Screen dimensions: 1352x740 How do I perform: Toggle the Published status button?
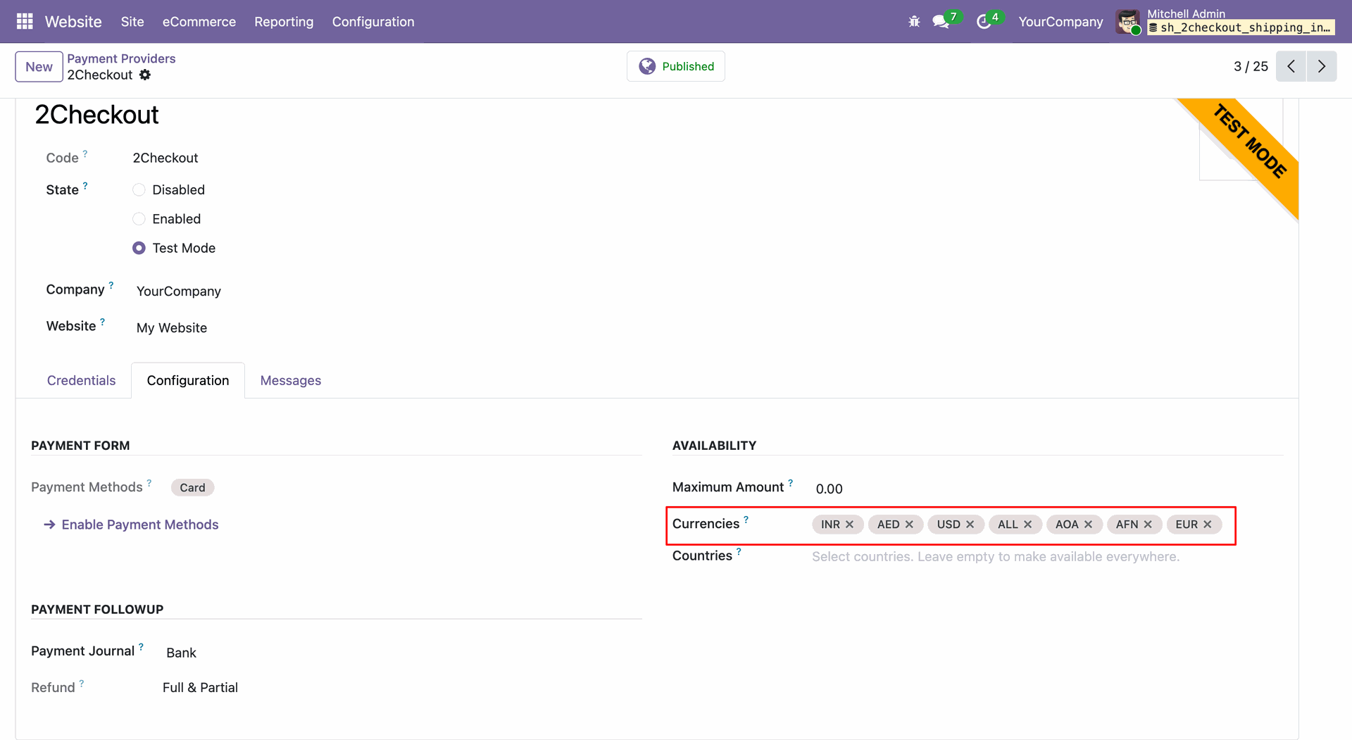click(x=676, y=66)
